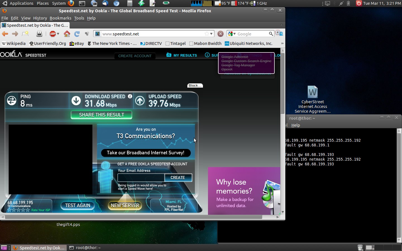
Task: Reload the page with the refresh icon
Action: pyautogui.click(x=77, y=34)
